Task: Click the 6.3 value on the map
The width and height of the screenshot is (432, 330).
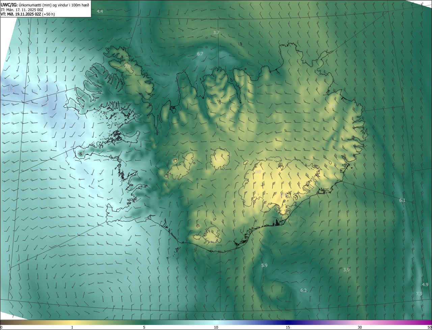Action: (x=303, y=291)
